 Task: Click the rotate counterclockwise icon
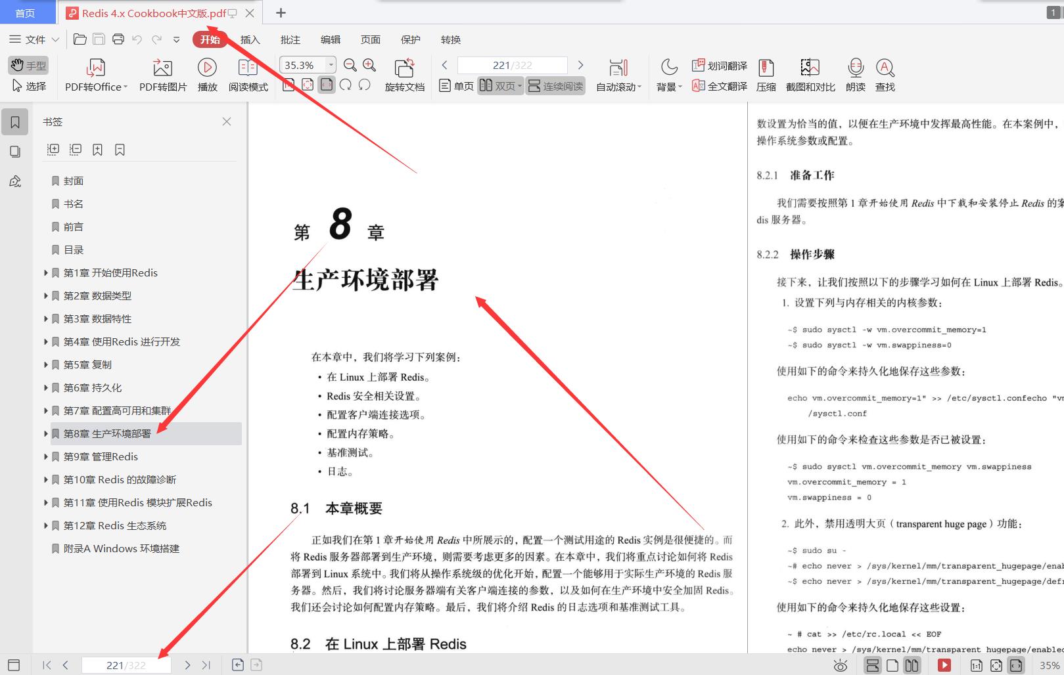coord(365,85)
